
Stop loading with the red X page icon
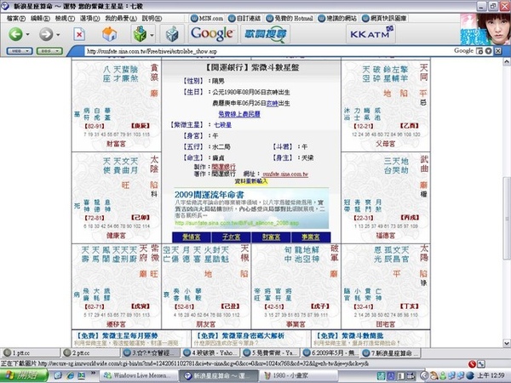(79, 34)
